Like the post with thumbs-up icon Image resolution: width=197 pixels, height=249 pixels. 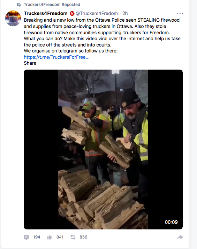click(x=50, y=237)
